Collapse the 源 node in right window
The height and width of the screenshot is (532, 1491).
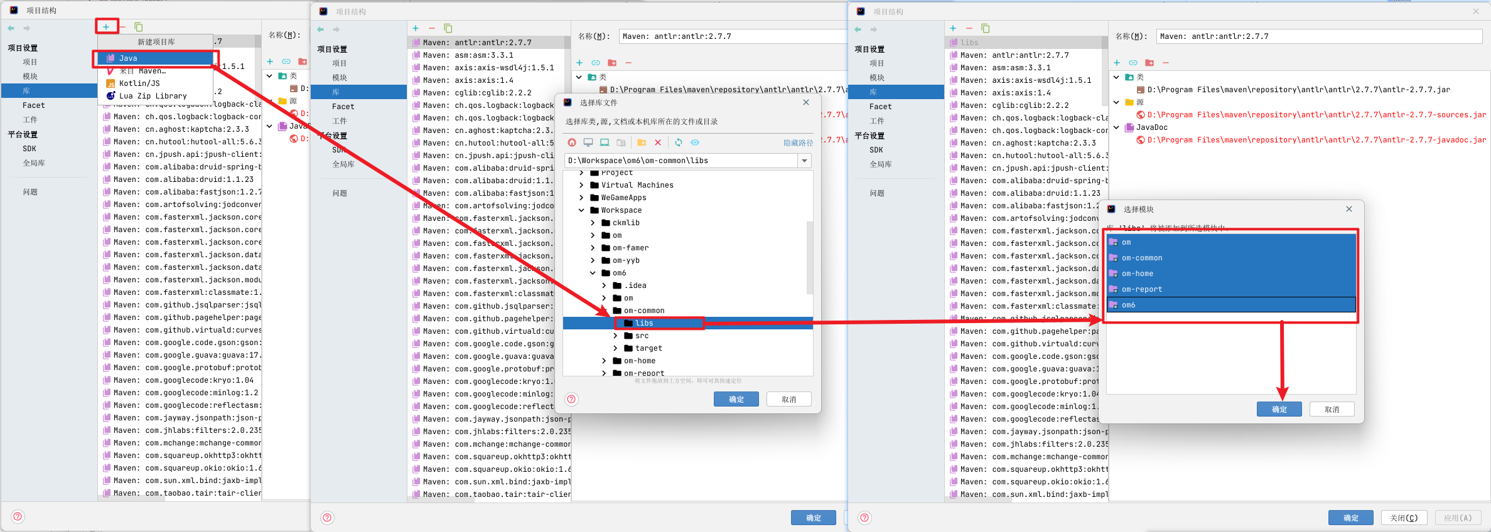[x=1117, y=102]
